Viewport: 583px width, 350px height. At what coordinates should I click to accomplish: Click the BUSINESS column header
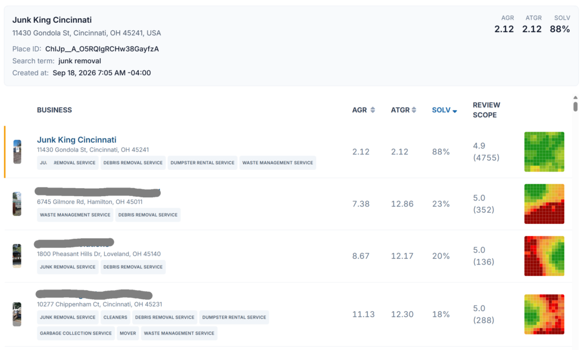click(54, 110)
